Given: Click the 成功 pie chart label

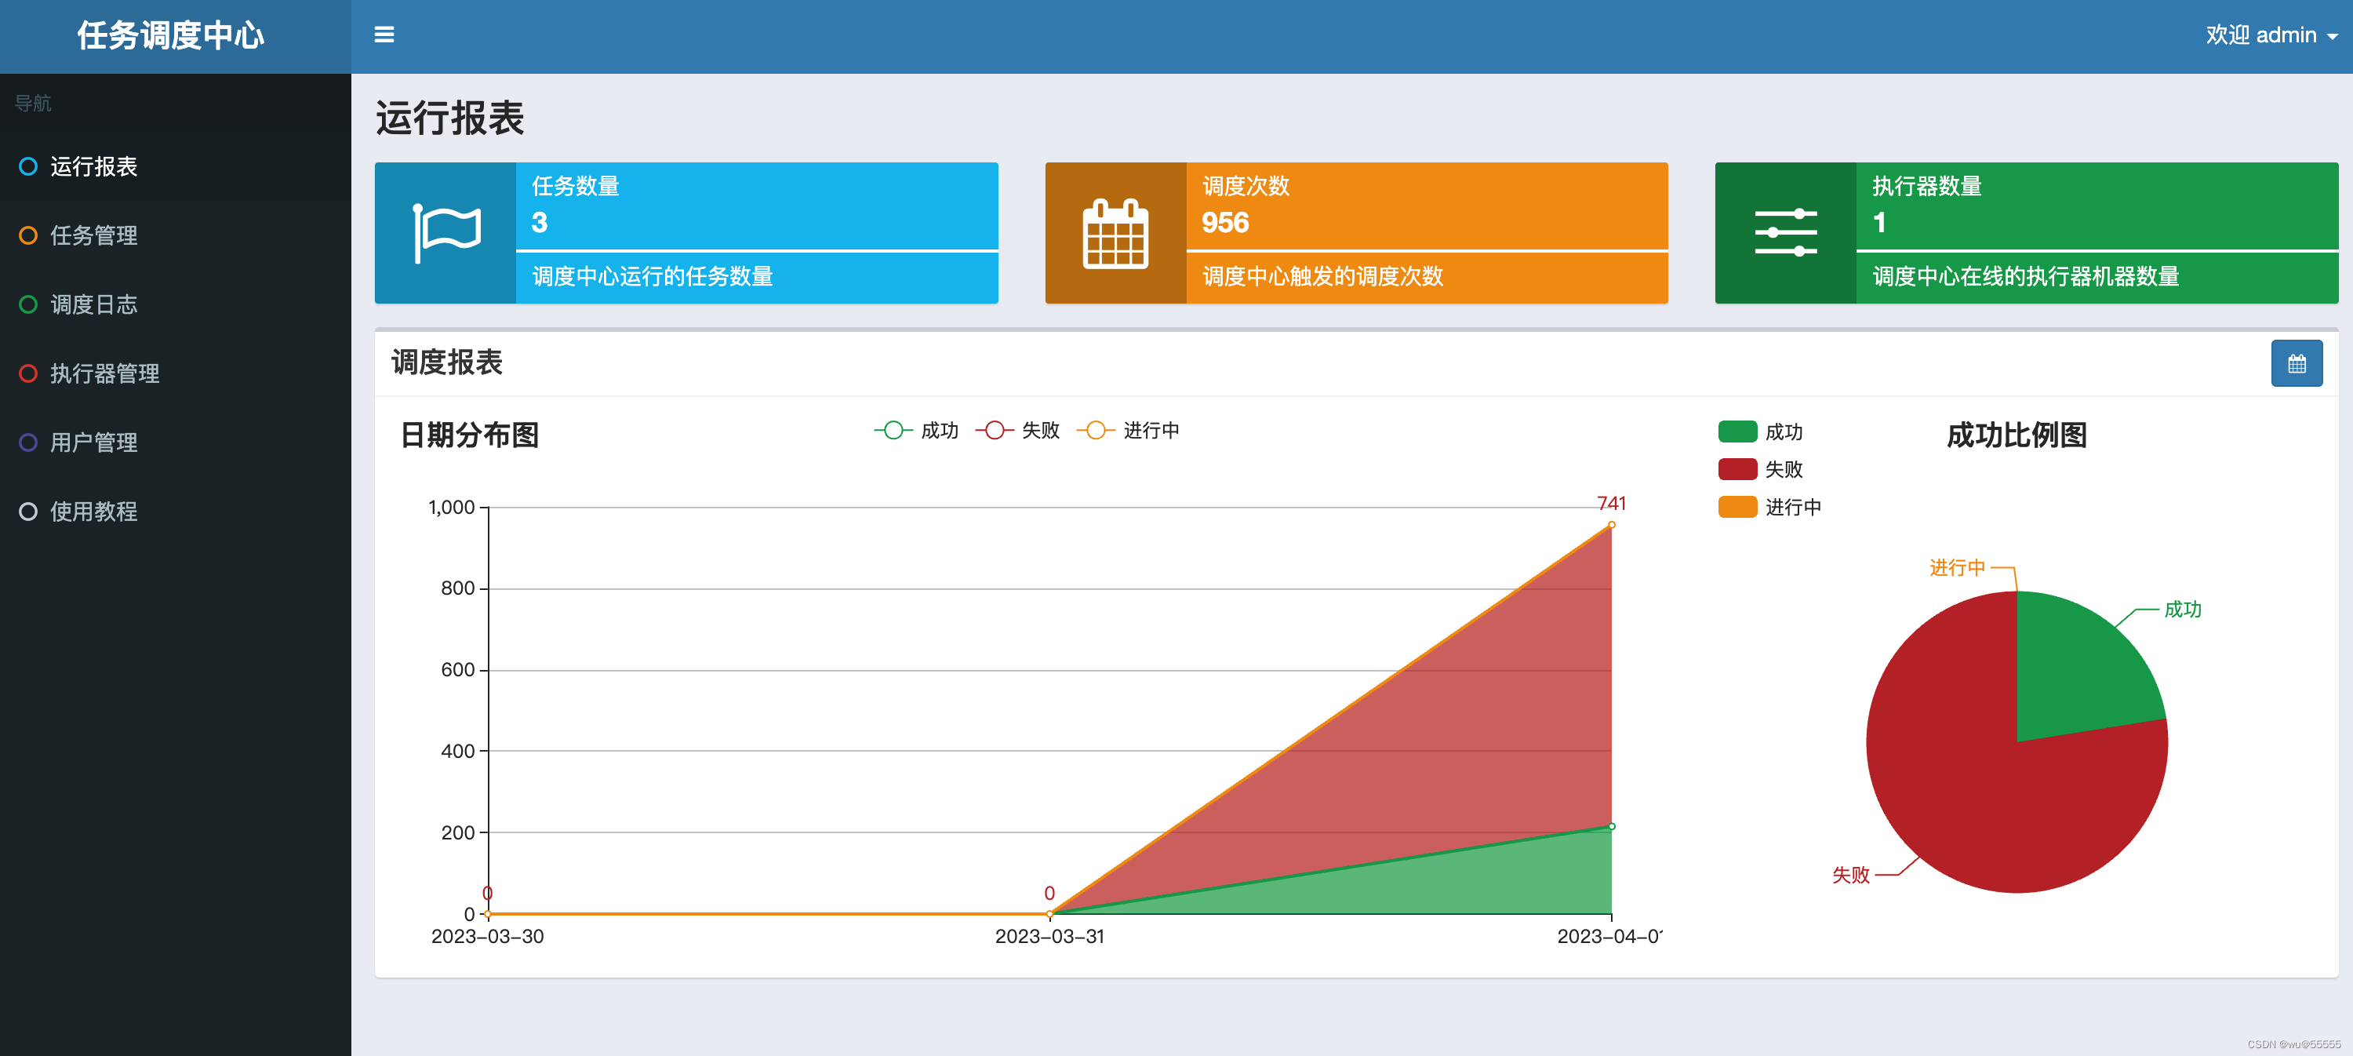Looking at the screenshot, I should point(2182,610).
